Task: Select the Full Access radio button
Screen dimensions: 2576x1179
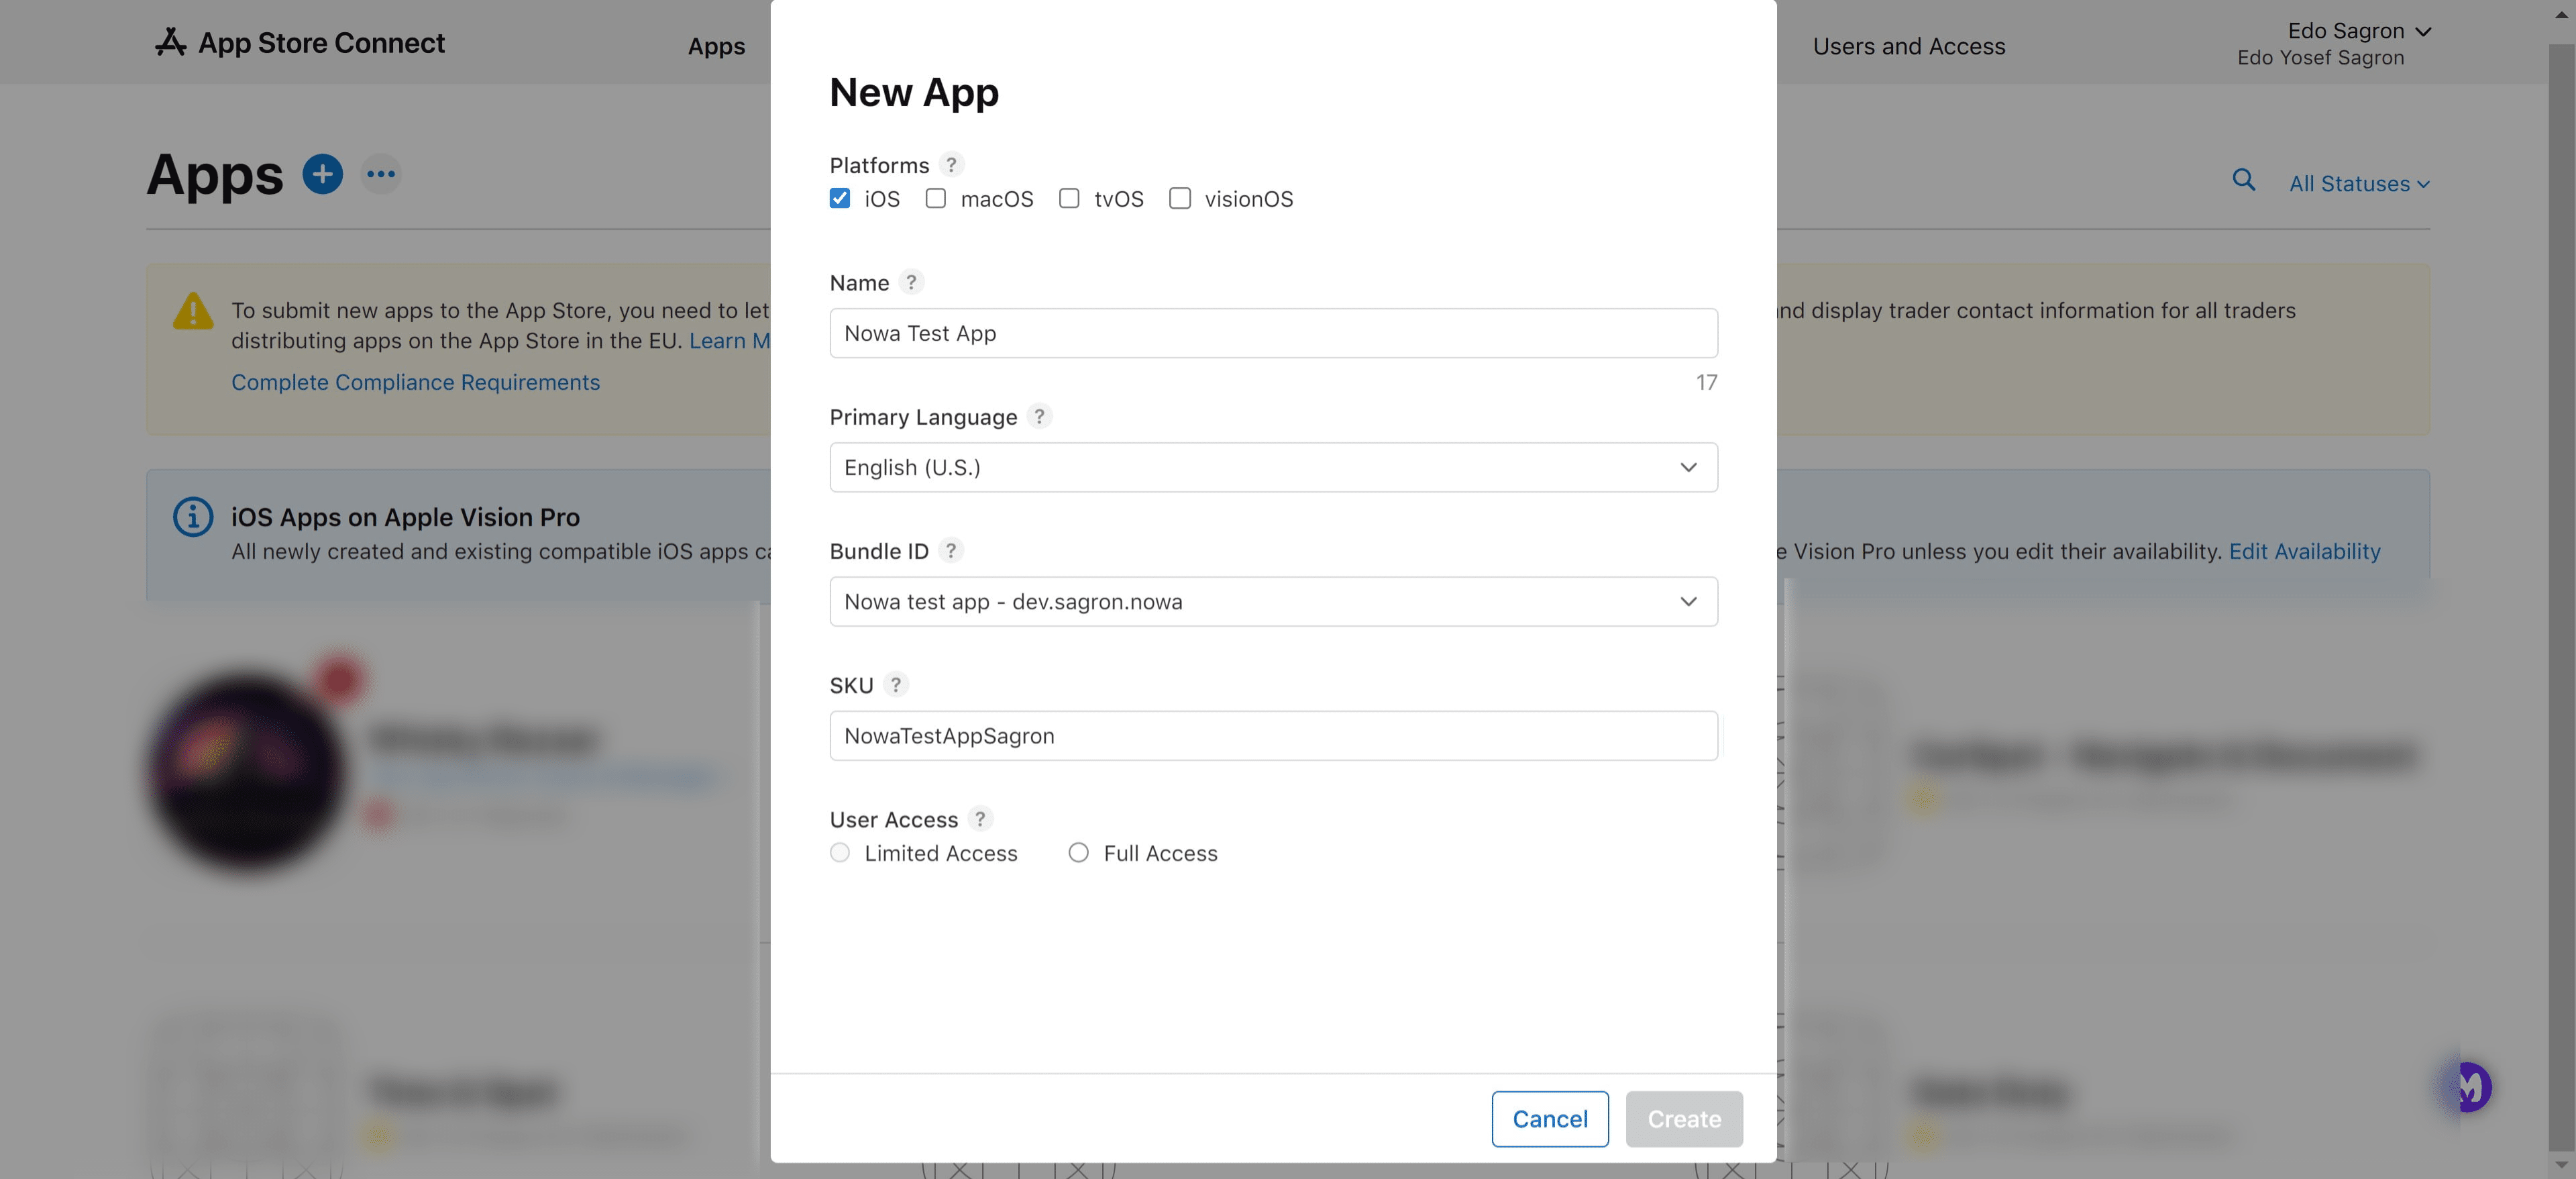Action: coord(1078,852)
